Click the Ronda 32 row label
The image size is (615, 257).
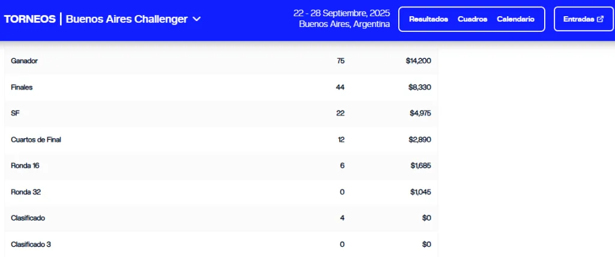(x=26, y=192)
